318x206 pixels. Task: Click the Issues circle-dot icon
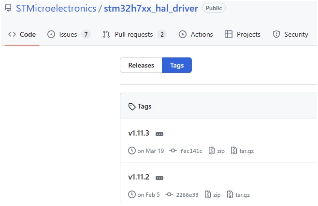[x=51, y=34]
